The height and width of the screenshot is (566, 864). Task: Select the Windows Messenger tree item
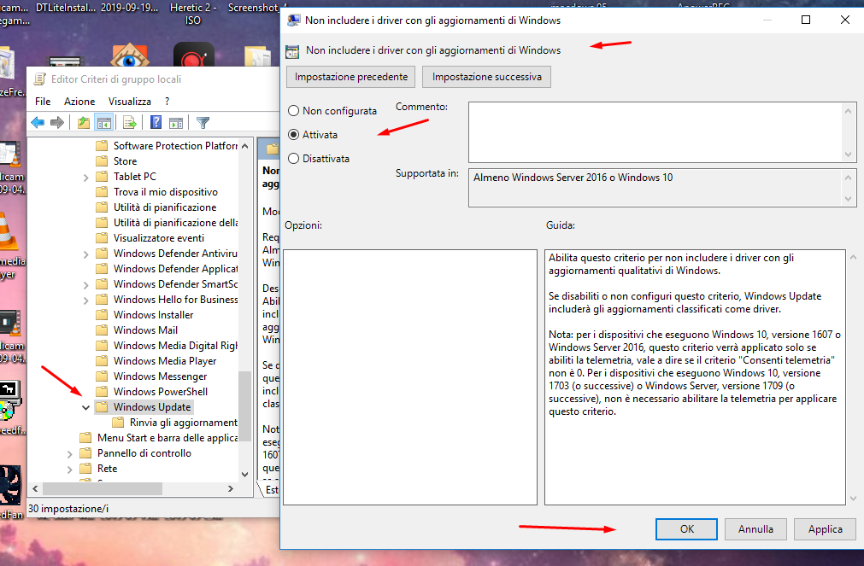coord(161,376)
